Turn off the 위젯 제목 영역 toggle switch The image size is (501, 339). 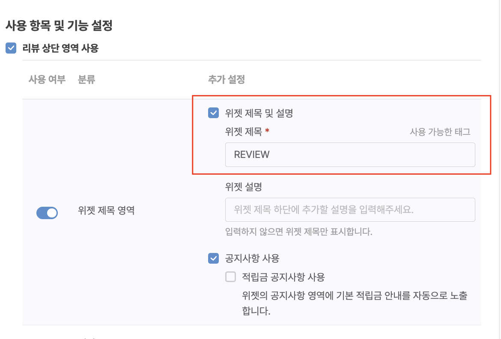(x=47, y=213)
